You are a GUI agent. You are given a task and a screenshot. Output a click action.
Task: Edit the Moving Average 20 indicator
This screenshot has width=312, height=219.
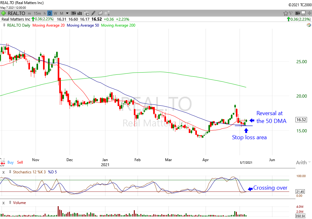[49, 25]
